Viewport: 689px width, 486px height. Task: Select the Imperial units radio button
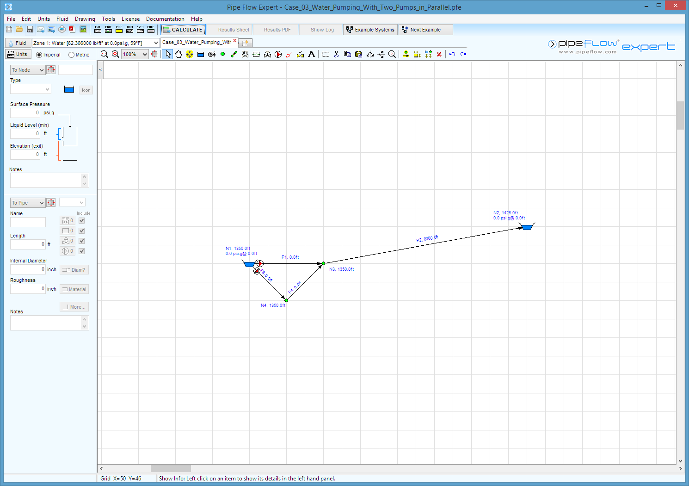pyautogui.click(x=39, y=55)
